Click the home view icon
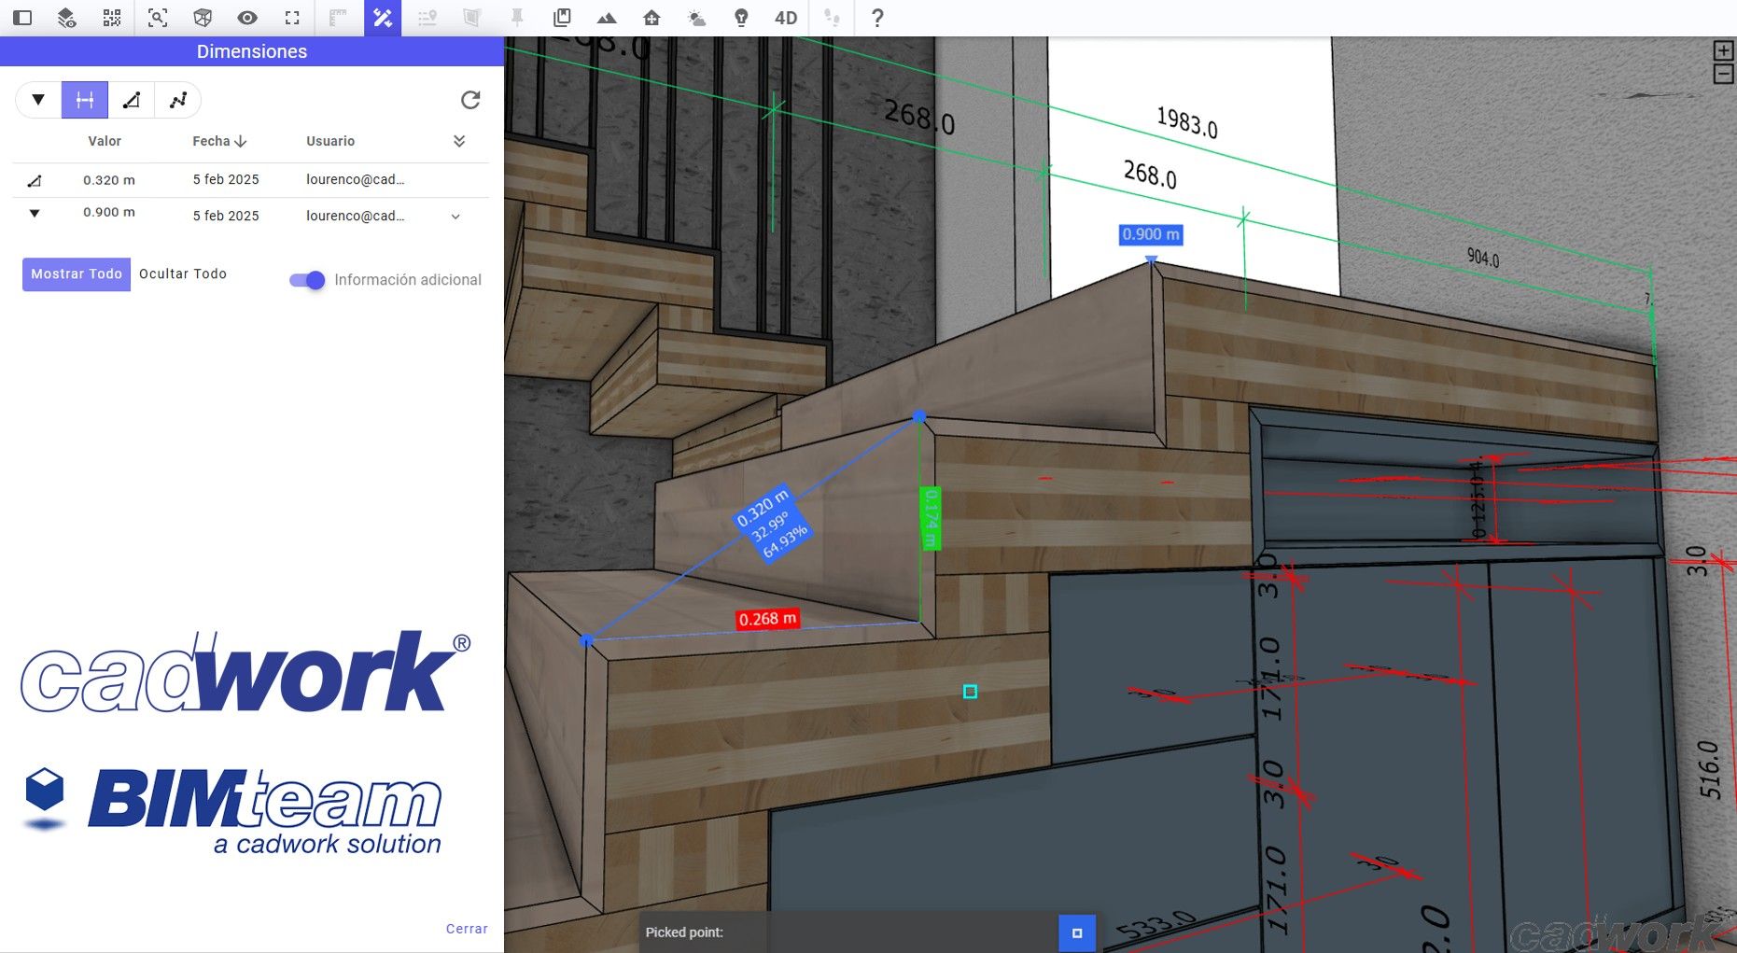The image size is (1737, 953). point(651,18)
